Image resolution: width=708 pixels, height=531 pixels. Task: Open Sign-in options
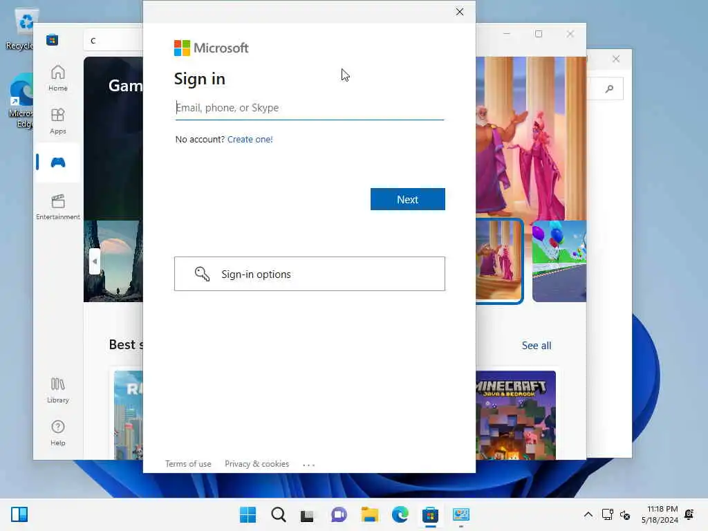point(309,274)
